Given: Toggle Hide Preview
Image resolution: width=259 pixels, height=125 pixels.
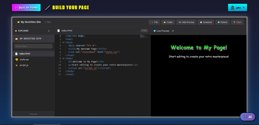Looking at the screenshot, I should (x=186, y=22).
